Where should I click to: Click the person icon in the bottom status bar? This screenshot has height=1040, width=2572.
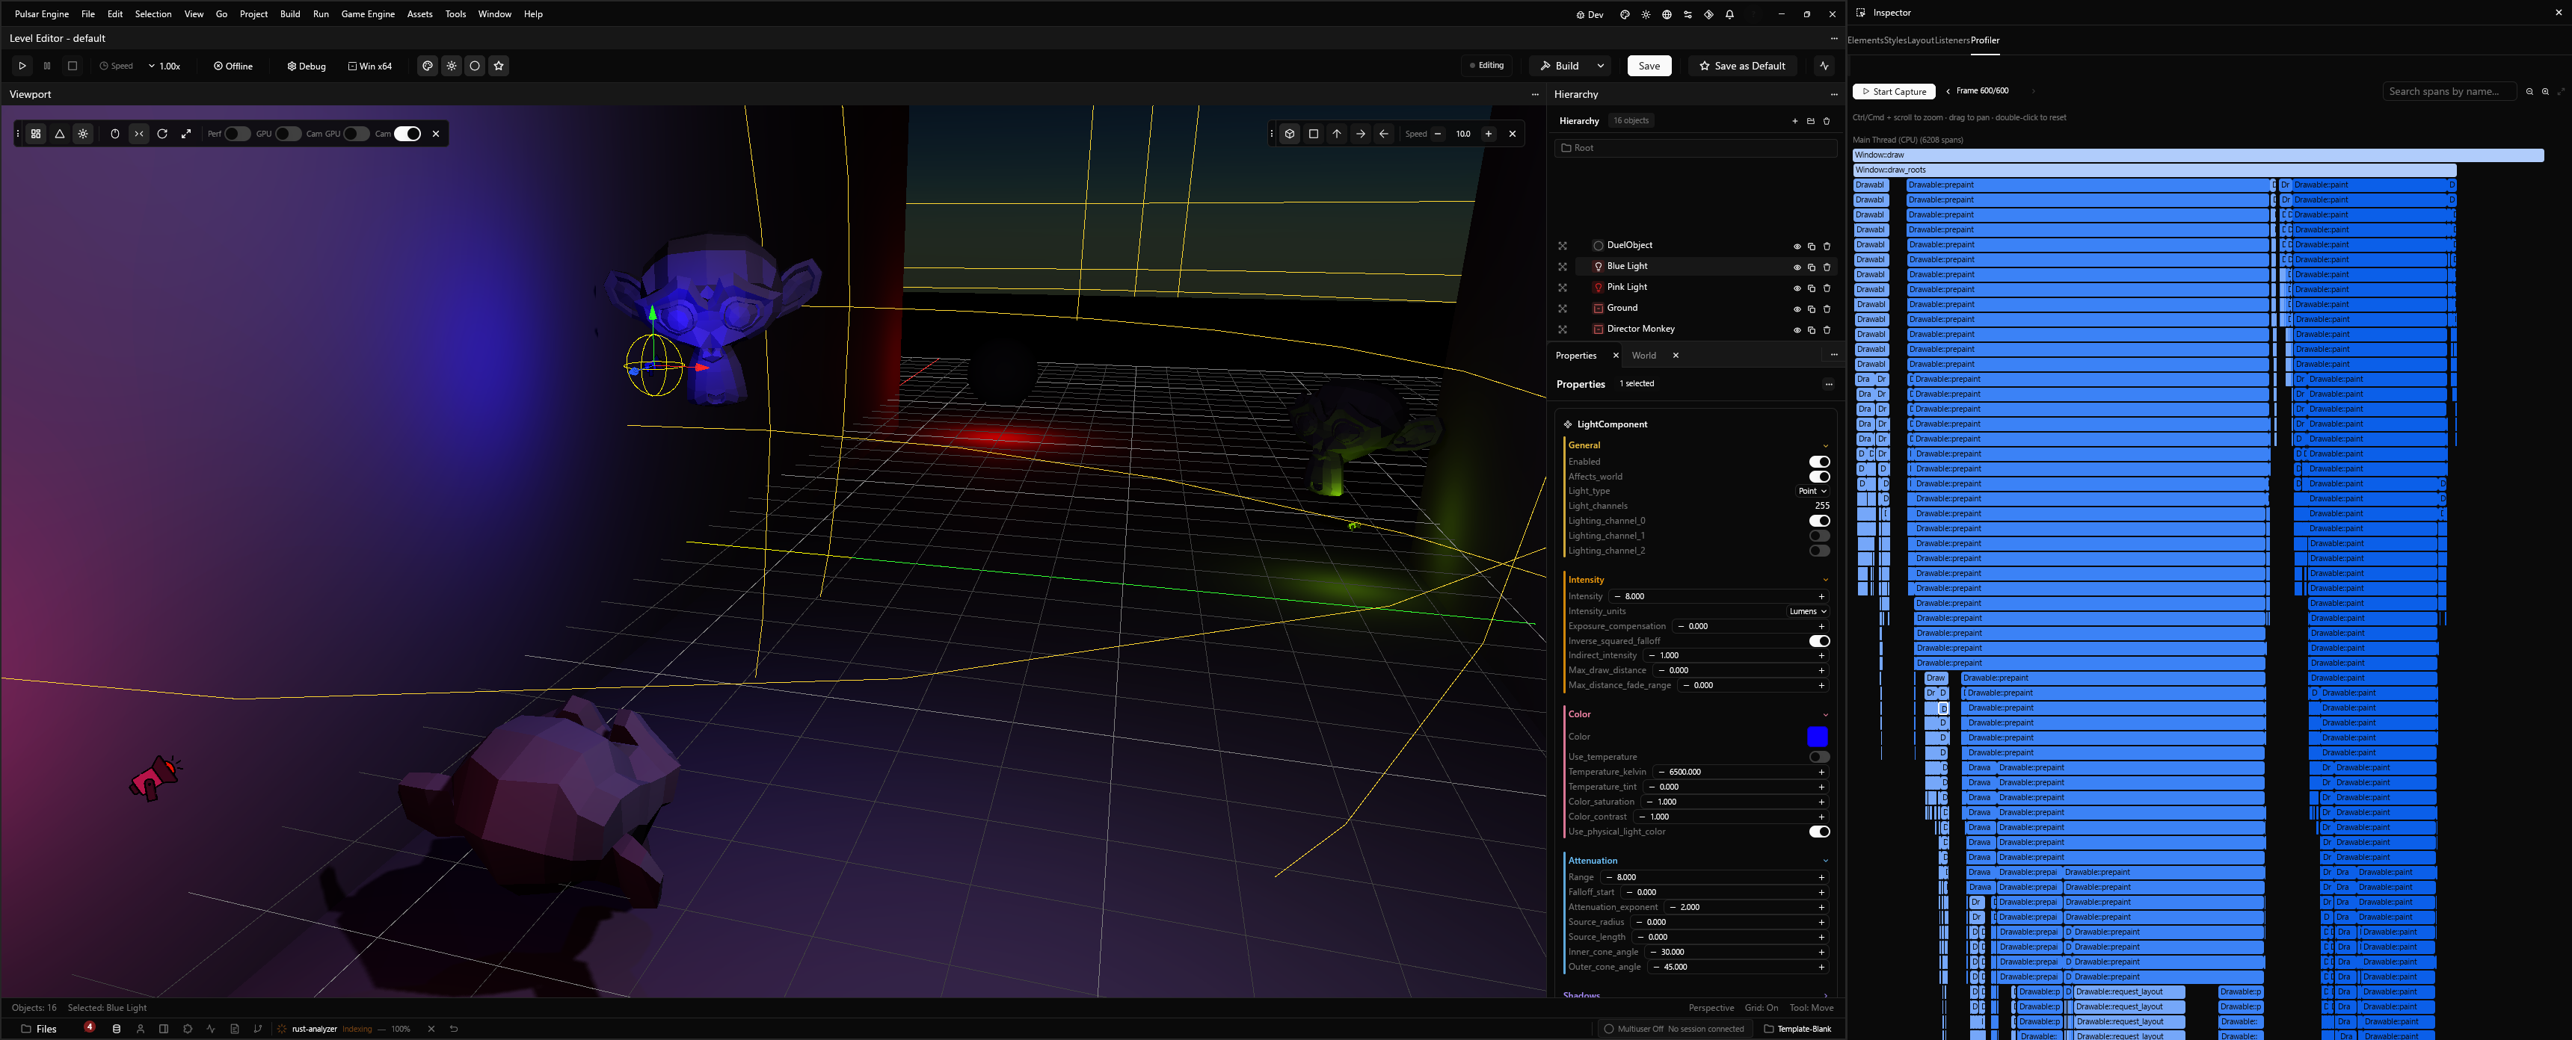point(141,1029)
